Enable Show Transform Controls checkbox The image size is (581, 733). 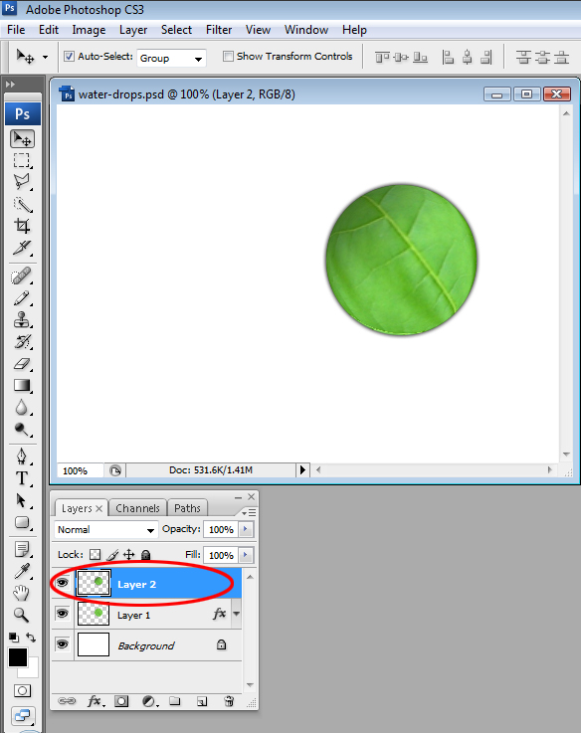228,57
